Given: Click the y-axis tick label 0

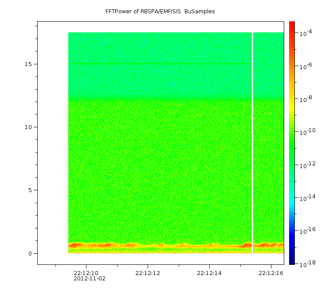Looking at the screenshot, I should click(29, 254).
